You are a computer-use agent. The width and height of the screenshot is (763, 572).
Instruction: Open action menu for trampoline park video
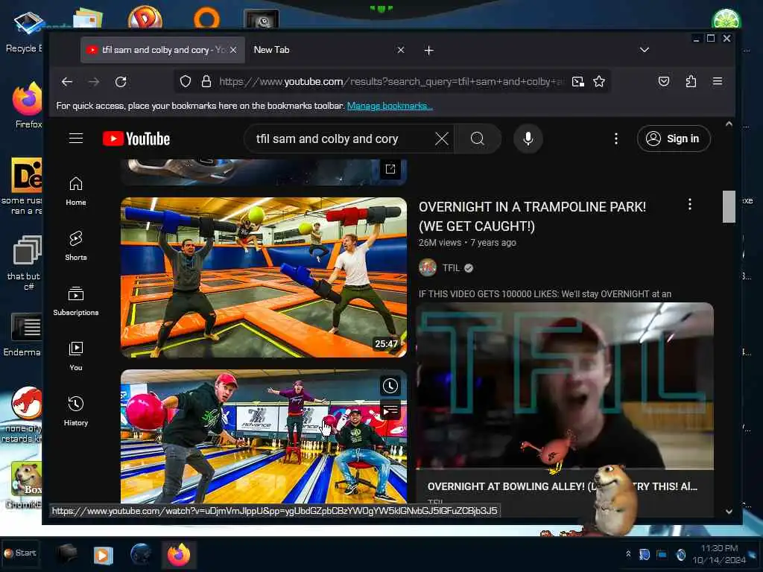coord(689,205)
